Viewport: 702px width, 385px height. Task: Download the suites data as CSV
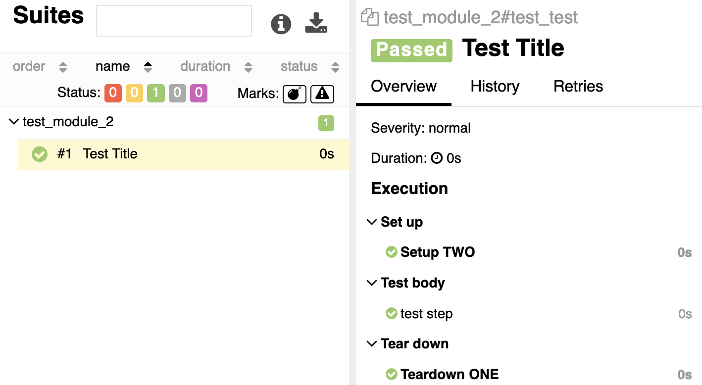tap(316, 23)
